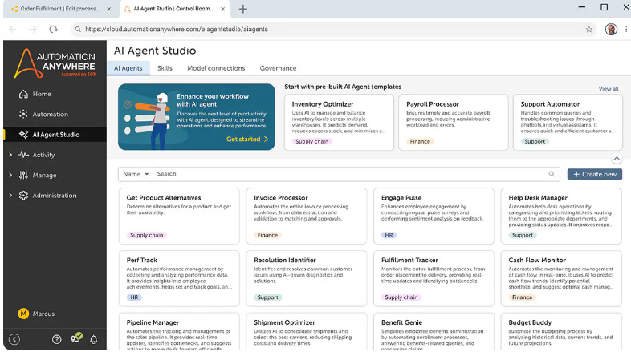Expand the Activity menu chevron
Screen dimensions: 631x352
(x=10, y=155)
